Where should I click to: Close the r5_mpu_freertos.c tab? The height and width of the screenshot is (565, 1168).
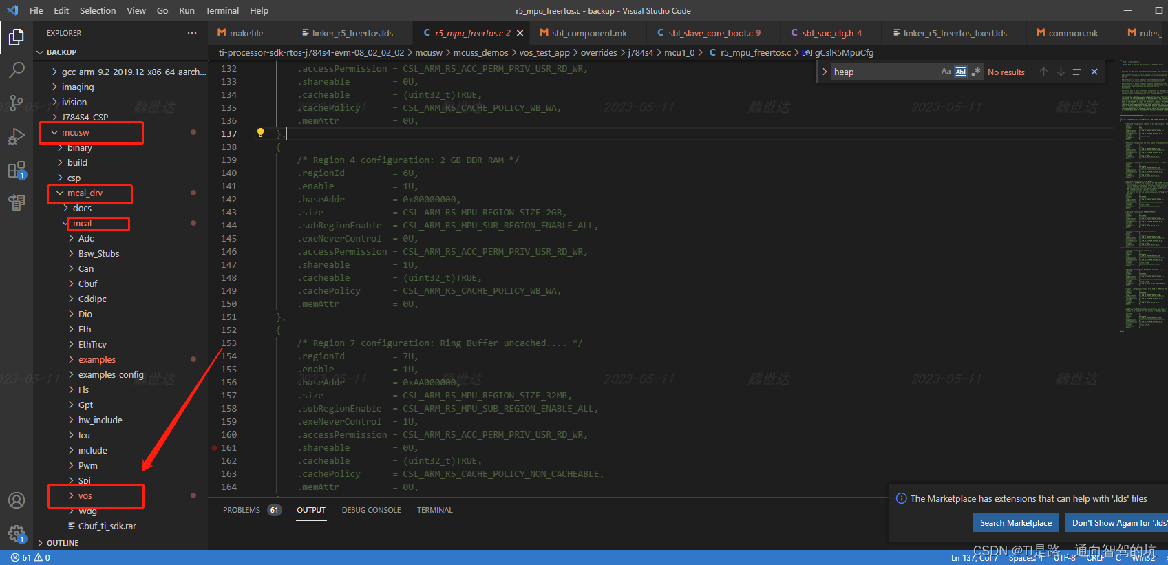click(520, 33)
